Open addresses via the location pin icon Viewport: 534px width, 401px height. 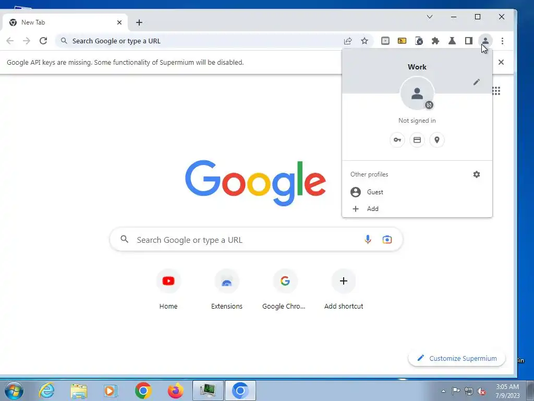(436, 140)
